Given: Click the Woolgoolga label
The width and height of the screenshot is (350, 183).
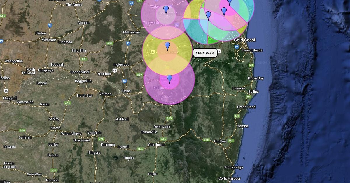Looking at the screenshot, I should click(x=233, y=167).
